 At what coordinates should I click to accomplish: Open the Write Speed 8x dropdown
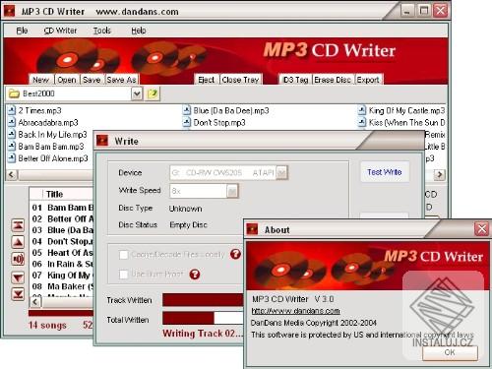tap(232, 191)
